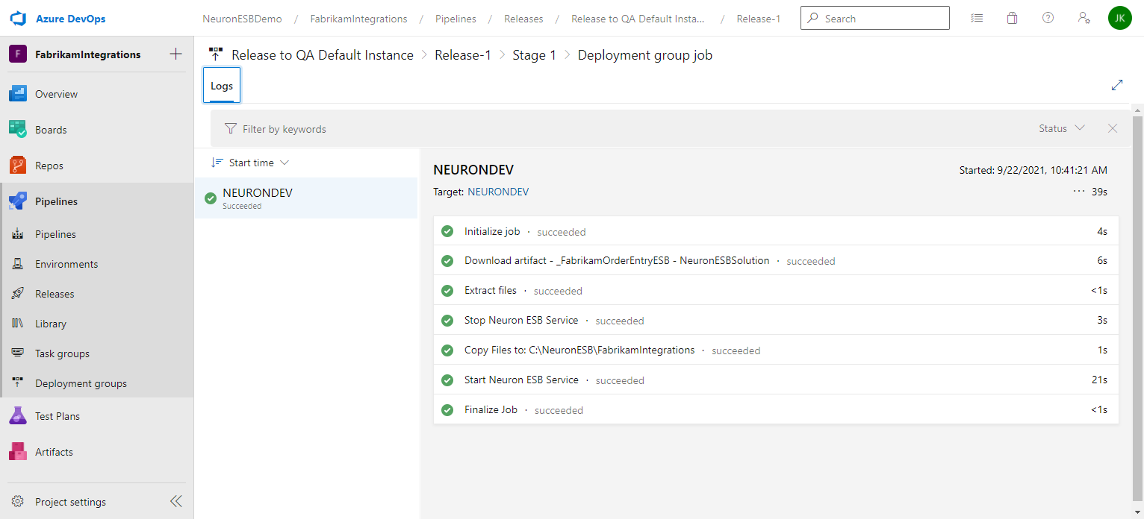Select the Logs tab
This screenshot has width=1144, height=519.
[x=222, y=86]
